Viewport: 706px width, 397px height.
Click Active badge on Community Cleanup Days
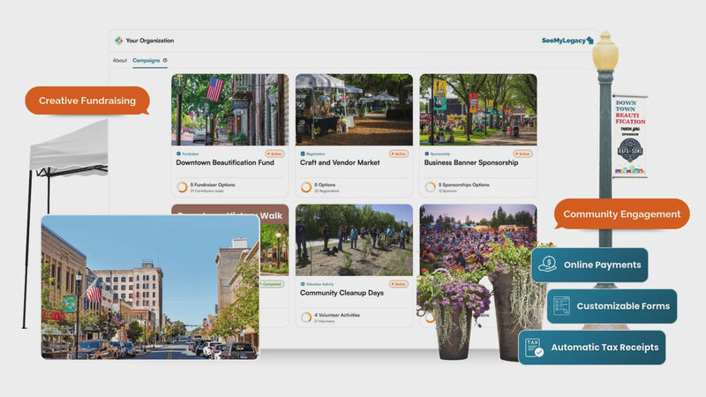pyautogui.click(x=399, y=284)
